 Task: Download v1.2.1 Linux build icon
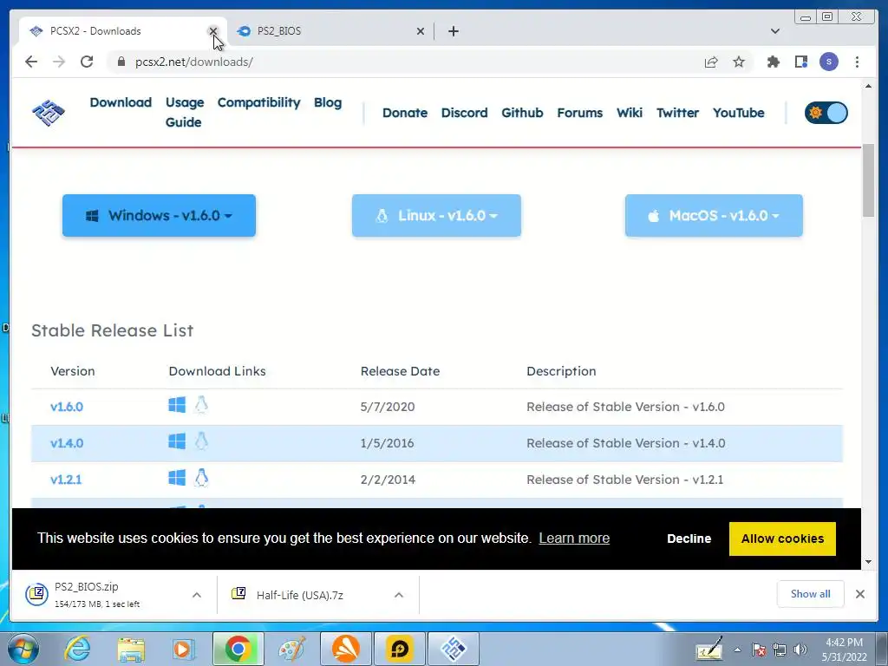201,478
